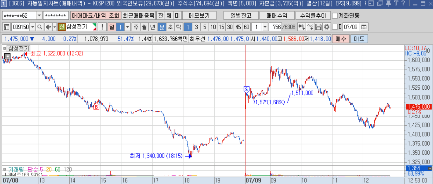This screenshot has width=433, height=184.
Task: Click the 미 button
Action: (177, 16)
